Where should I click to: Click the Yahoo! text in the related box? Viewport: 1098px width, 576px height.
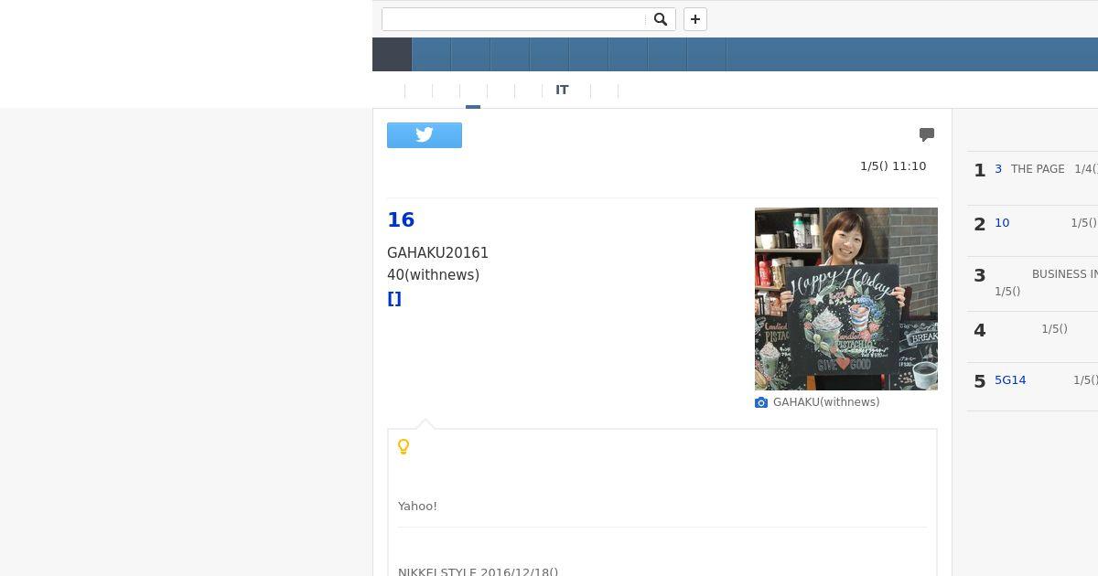click(417, 506)
